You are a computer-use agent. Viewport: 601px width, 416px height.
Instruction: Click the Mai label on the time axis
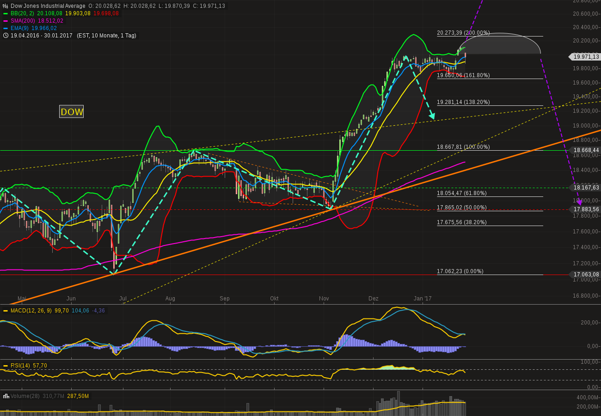tap(22, 299)
